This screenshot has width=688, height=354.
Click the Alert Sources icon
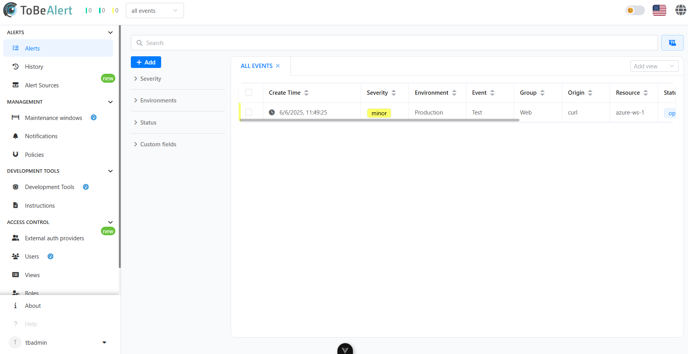[16, 85]
